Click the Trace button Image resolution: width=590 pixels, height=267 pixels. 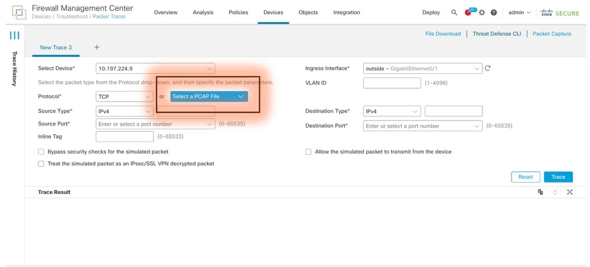pyautogui.click(x=558, y=177)
